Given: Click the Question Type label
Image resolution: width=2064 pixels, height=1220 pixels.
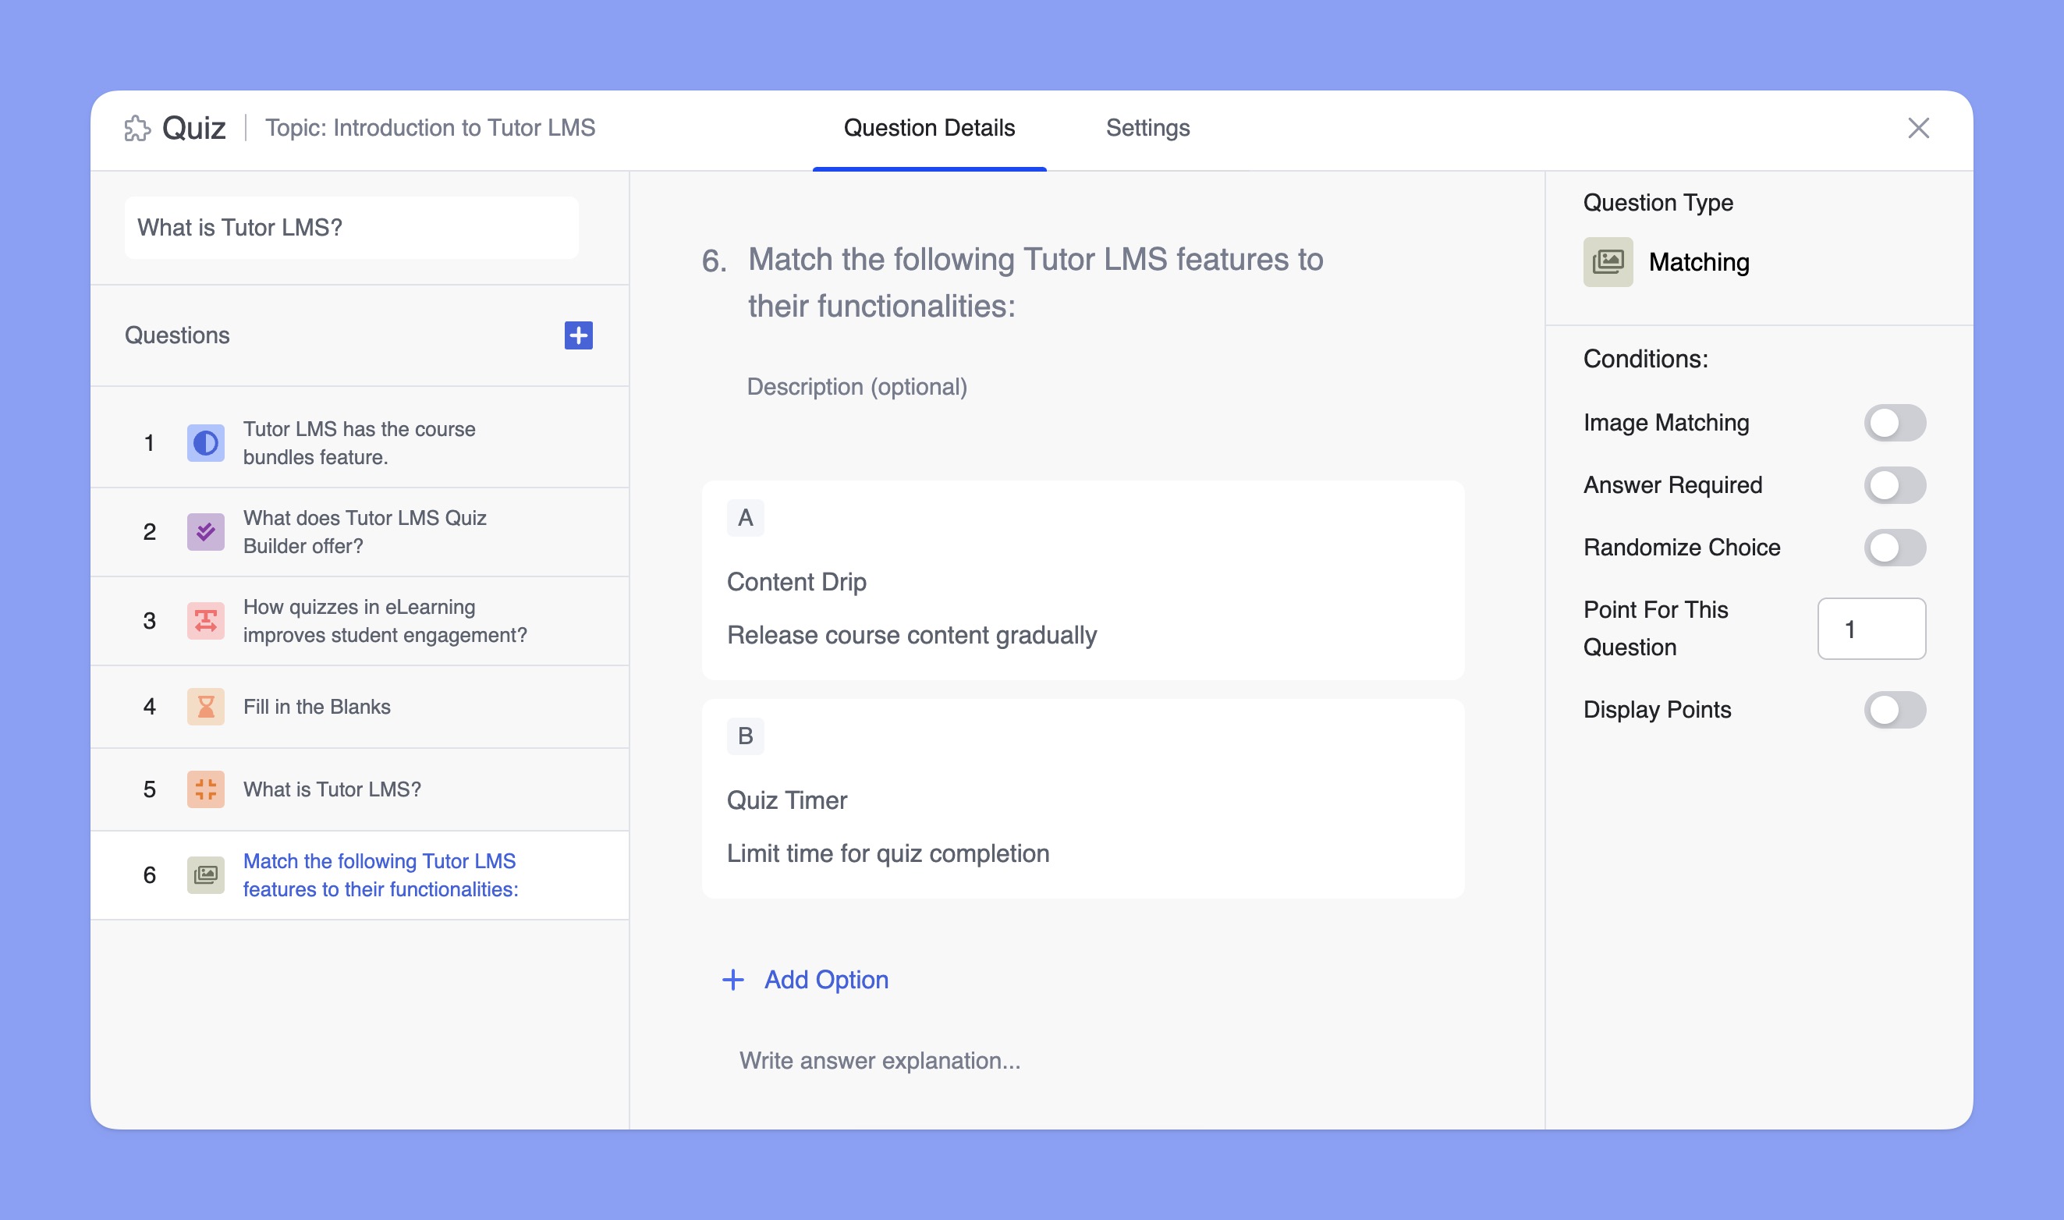Looking at the screenshot, I should tap(1658, 202).
